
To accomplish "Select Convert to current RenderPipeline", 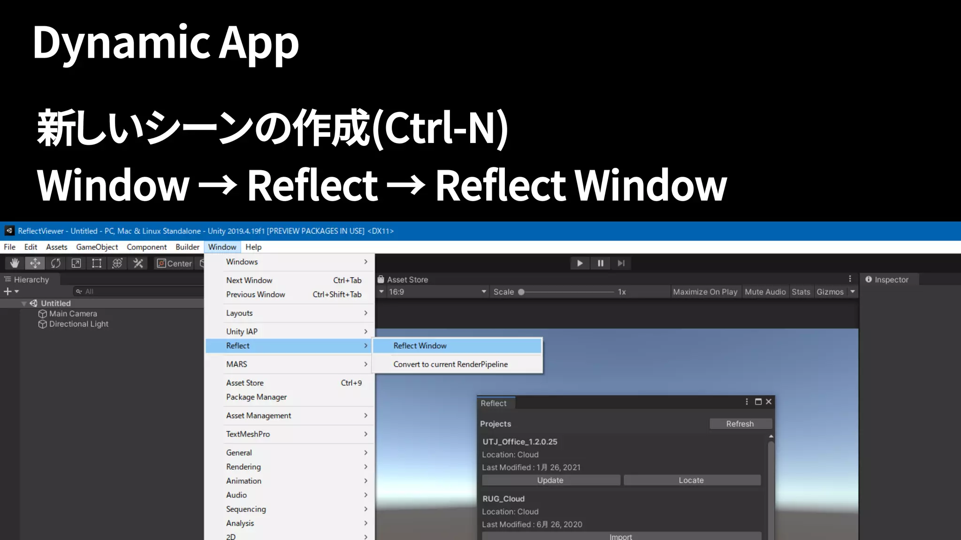I will click(458, 364).
